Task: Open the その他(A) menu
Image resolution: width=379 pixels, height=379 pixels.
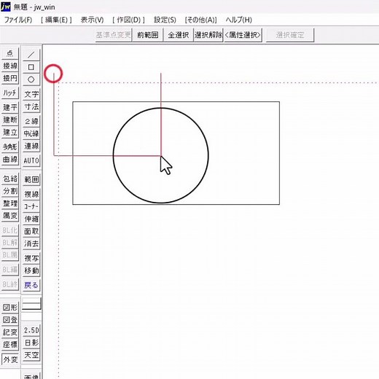Action: click(200, 20)
